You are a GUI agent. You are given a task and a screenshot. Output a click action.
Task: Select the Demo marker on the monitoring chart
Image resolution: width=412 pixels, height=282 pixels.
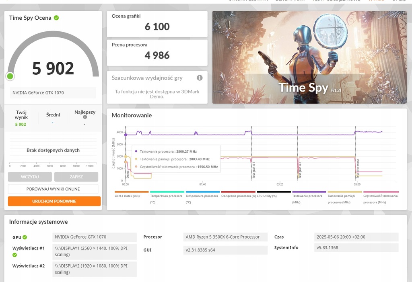coord(128,174)
